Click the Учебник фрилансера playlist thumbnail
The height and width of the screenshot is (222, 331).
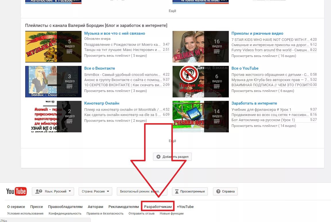[201, 117]
